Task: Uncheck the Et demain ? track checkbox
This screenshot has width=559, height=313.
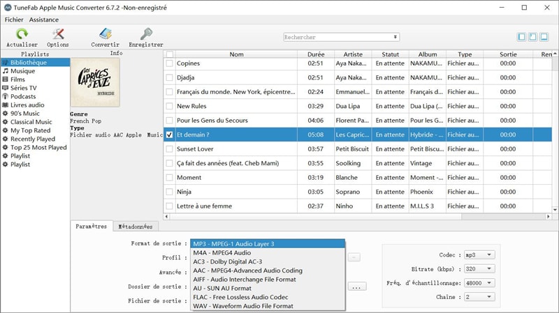Action: [169, 135]
